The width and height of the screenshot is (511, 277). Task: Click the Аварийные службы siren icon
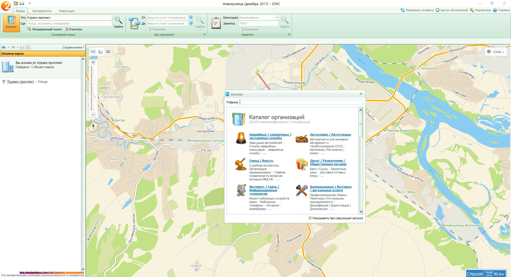point(241,138)
